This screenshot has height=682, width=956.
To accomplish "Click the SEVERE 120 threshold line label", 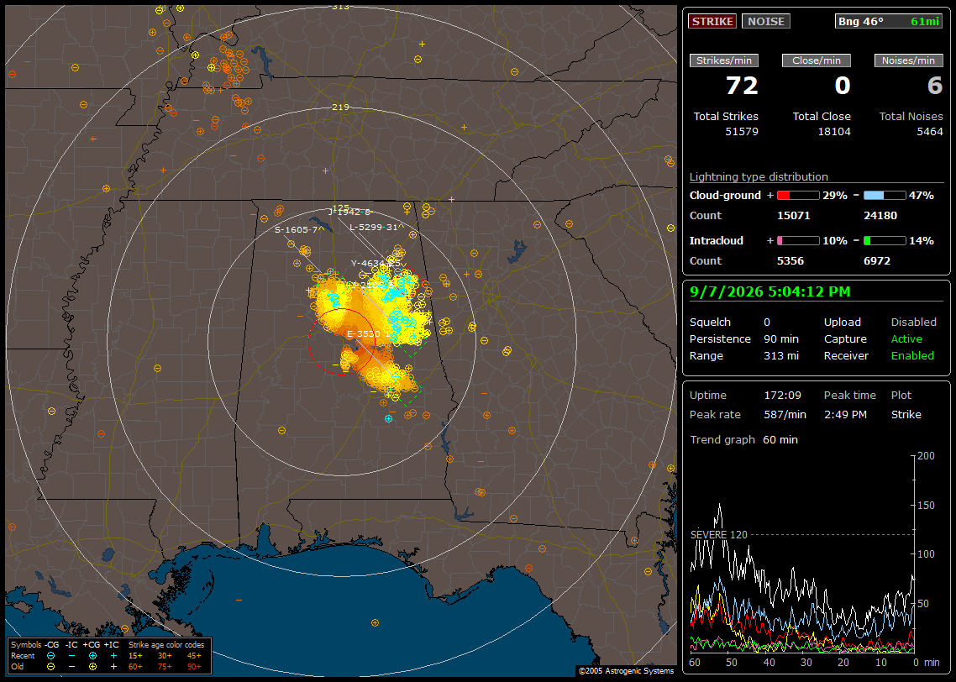I will coord(719,534).
